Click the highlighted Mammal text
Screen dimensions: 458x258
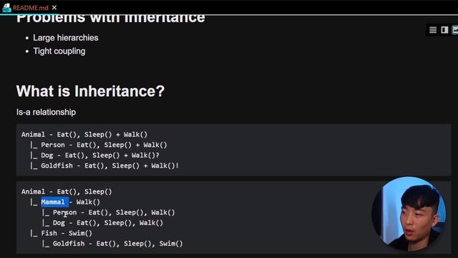tap(54, 202)
